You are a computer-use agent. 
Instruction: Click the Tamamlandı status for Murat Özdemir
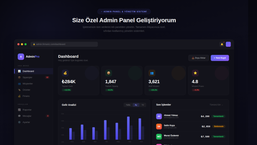coord(218,137)
